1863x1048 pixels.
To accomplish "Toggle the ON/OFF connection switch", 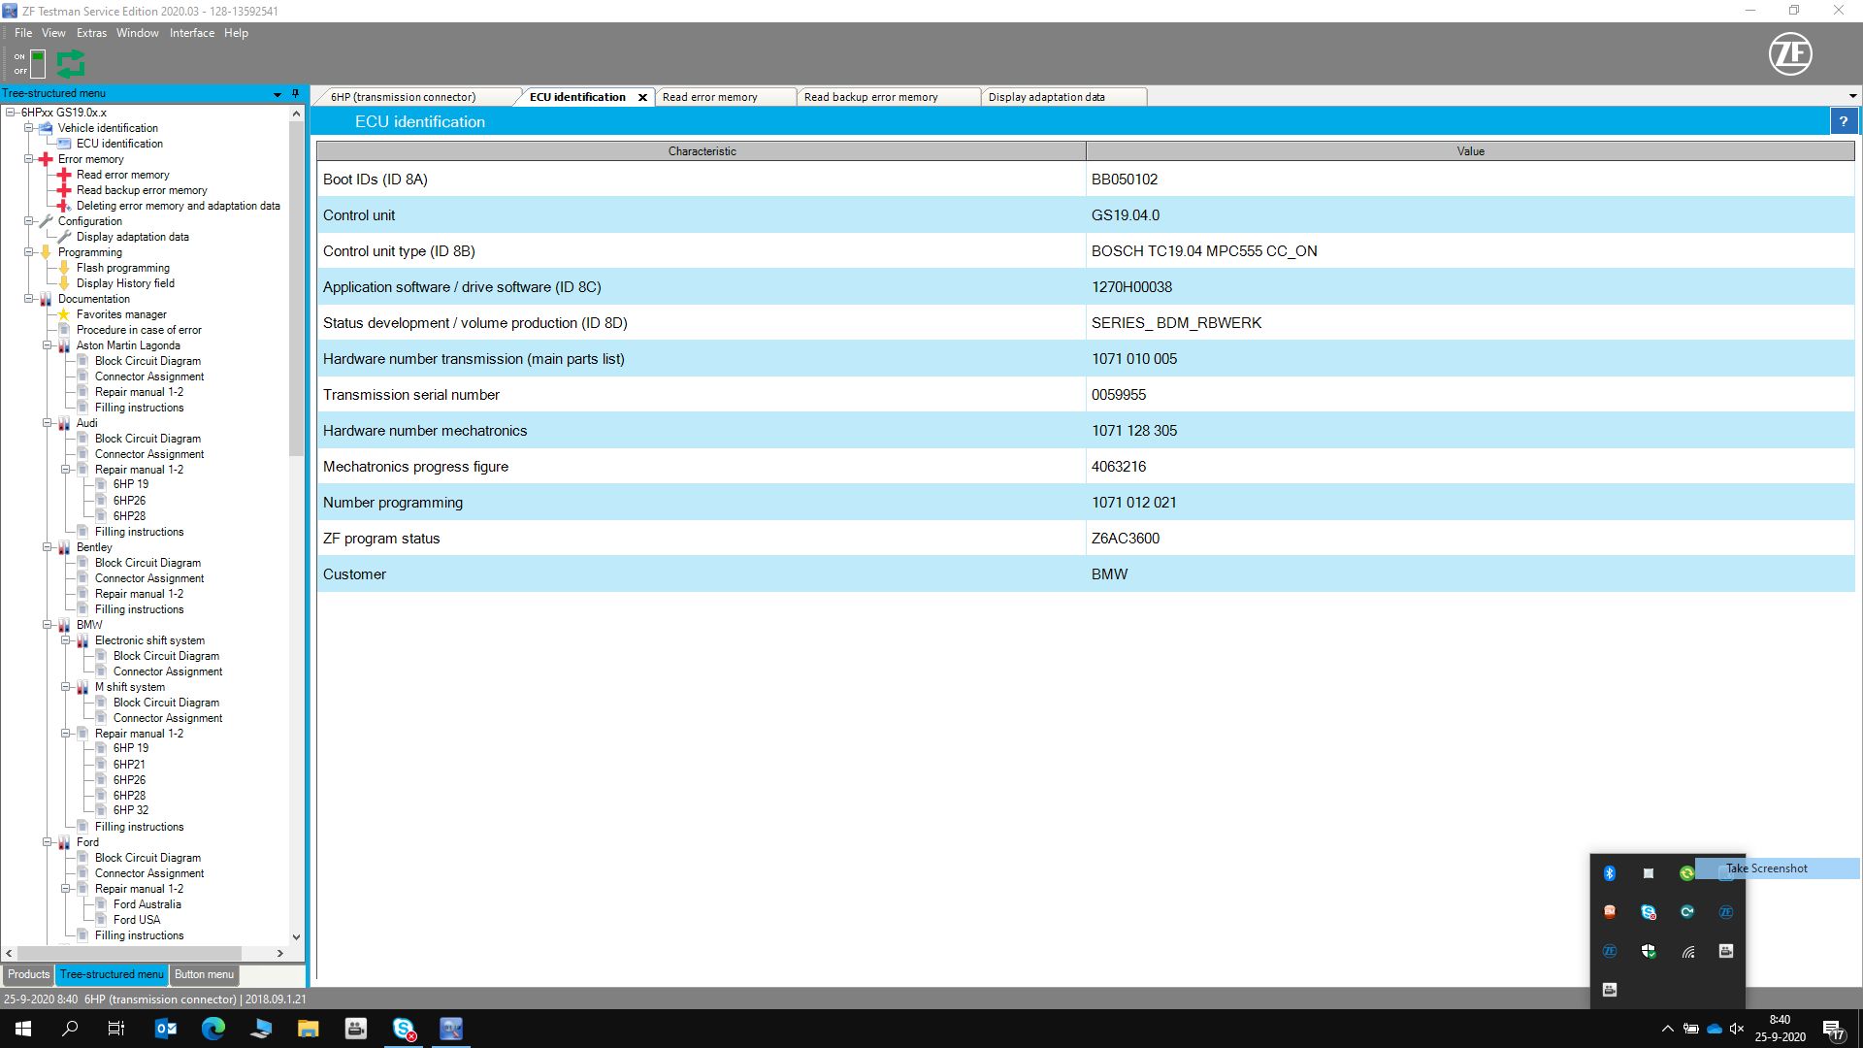I will [37, 64].
